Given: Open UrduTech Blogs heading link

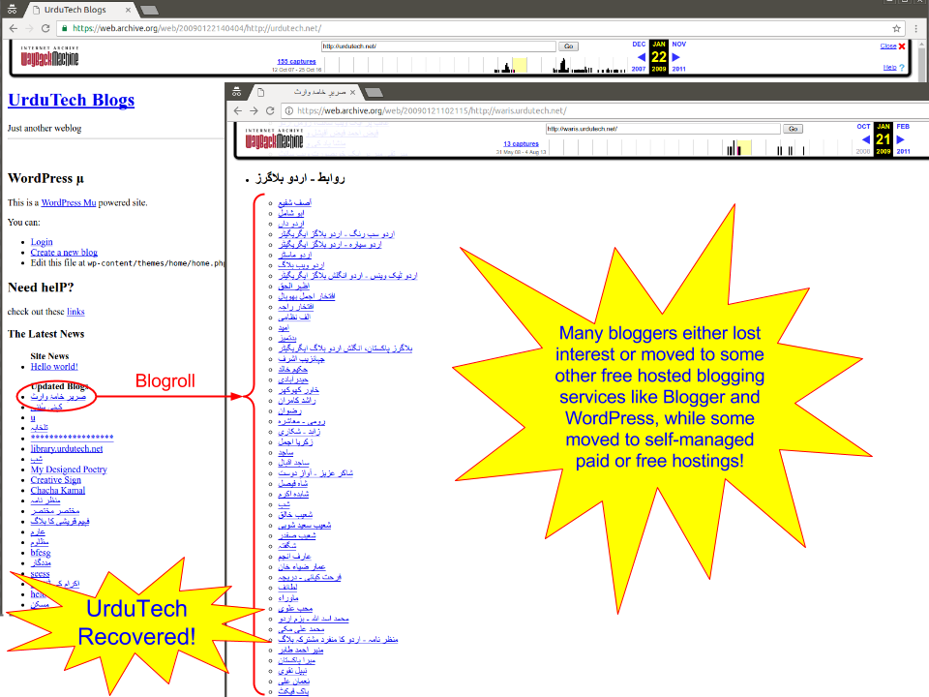Looking at the screenshot, I should tap(71, 100).
